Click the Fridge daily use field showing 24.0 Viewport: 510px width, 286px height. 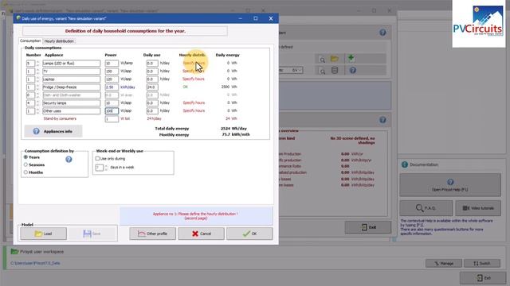coord(152,87)
